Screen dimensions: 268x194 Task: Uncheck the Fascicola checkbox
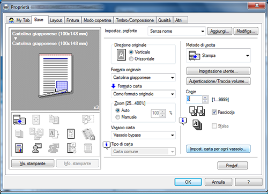pos(214,112)
